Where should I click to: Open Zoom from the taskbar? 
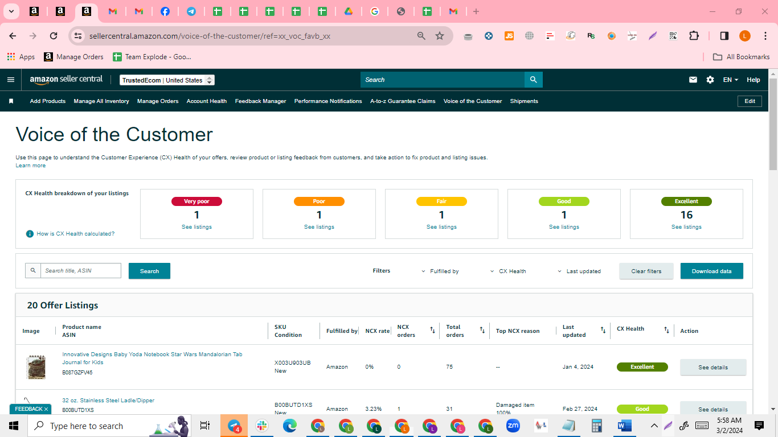point(513,426)
